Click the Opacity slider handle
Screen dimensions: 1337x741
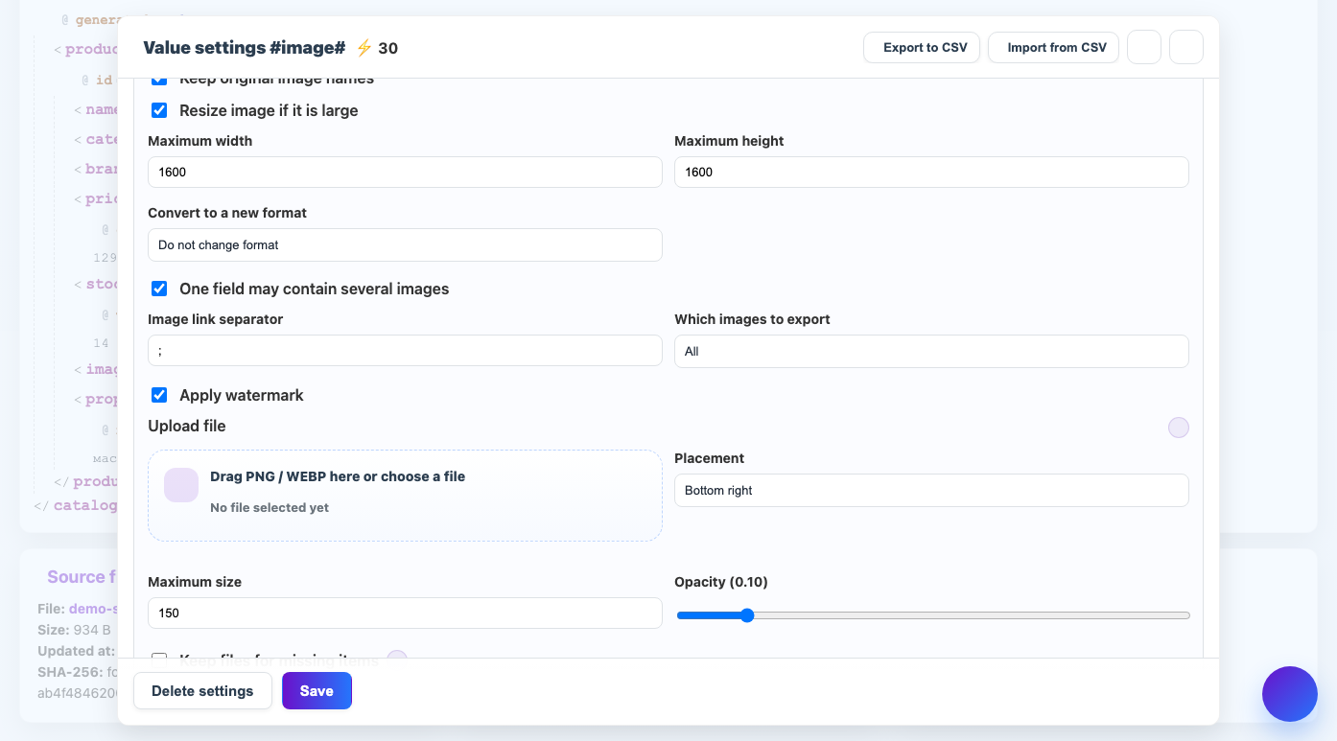747,615
